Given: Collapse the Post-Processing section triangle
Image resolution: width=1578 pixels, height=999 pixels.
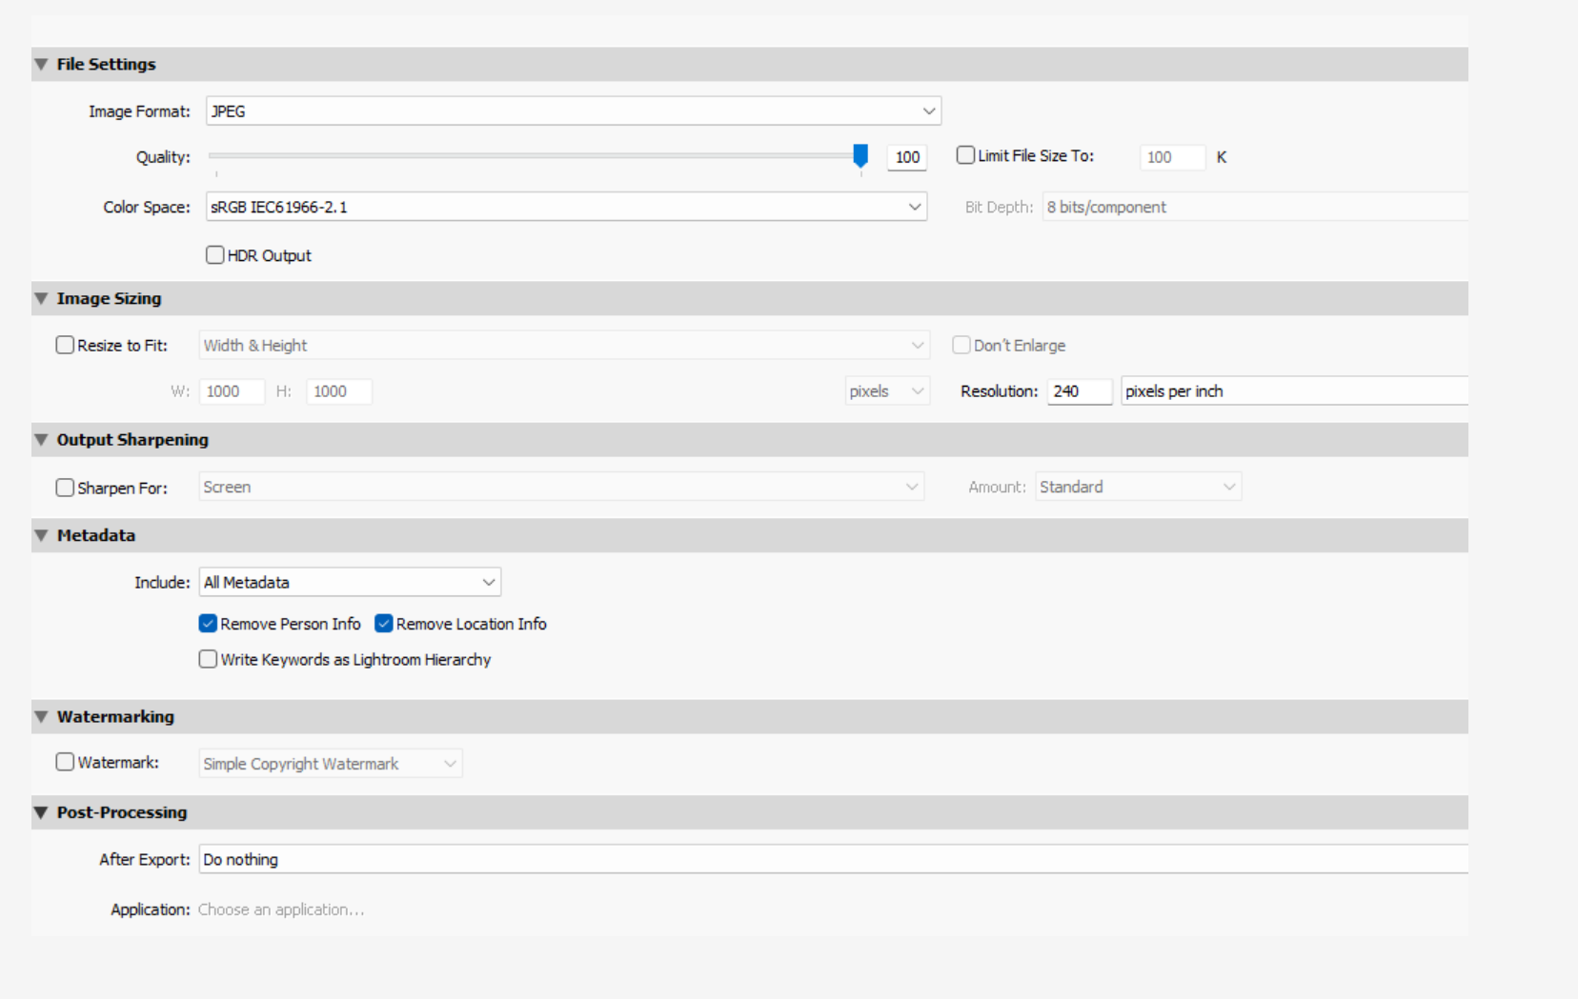Looking at the screenshot, I should click(41, 813).
